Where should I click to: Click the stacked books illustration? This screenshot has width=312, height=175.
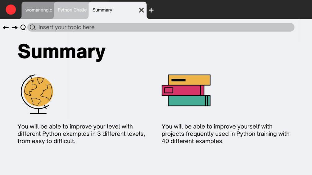(186, 90)
